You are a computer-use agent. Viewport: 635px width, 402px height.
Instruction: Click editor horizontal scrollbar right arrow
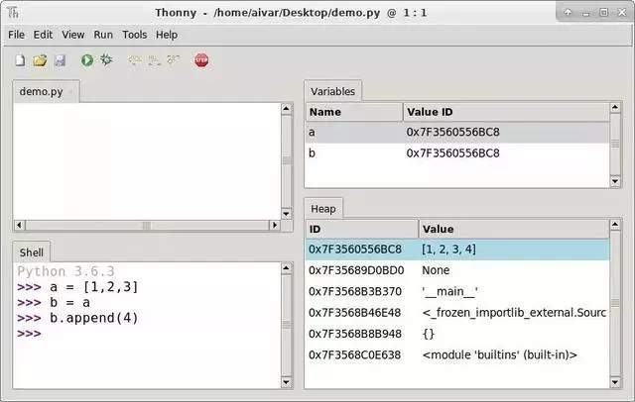(x=275, y=225)
